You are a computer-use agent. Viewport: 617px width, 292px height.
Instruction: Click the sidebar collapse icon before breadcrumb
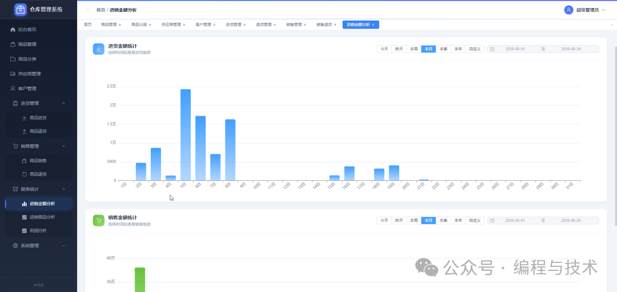point(88,10)
